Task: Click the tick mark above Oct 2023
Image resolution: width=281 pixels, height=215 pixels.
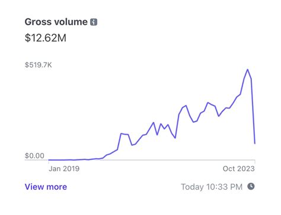Action: coord(255,162)
